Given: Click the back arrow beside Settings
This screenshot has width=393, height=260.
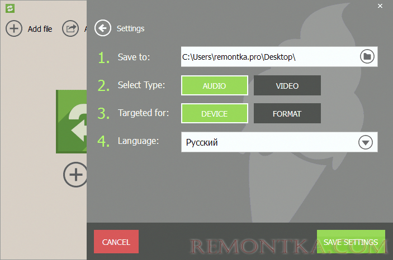Looking at the screenshot, I should 103,28.
